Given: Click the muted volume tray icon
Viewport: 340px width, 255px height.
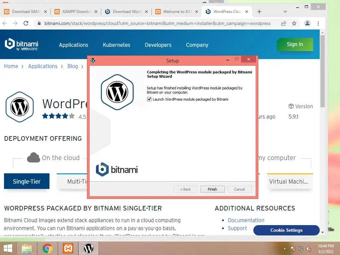Looking at the screenshot, I should (x=309, y=249).
